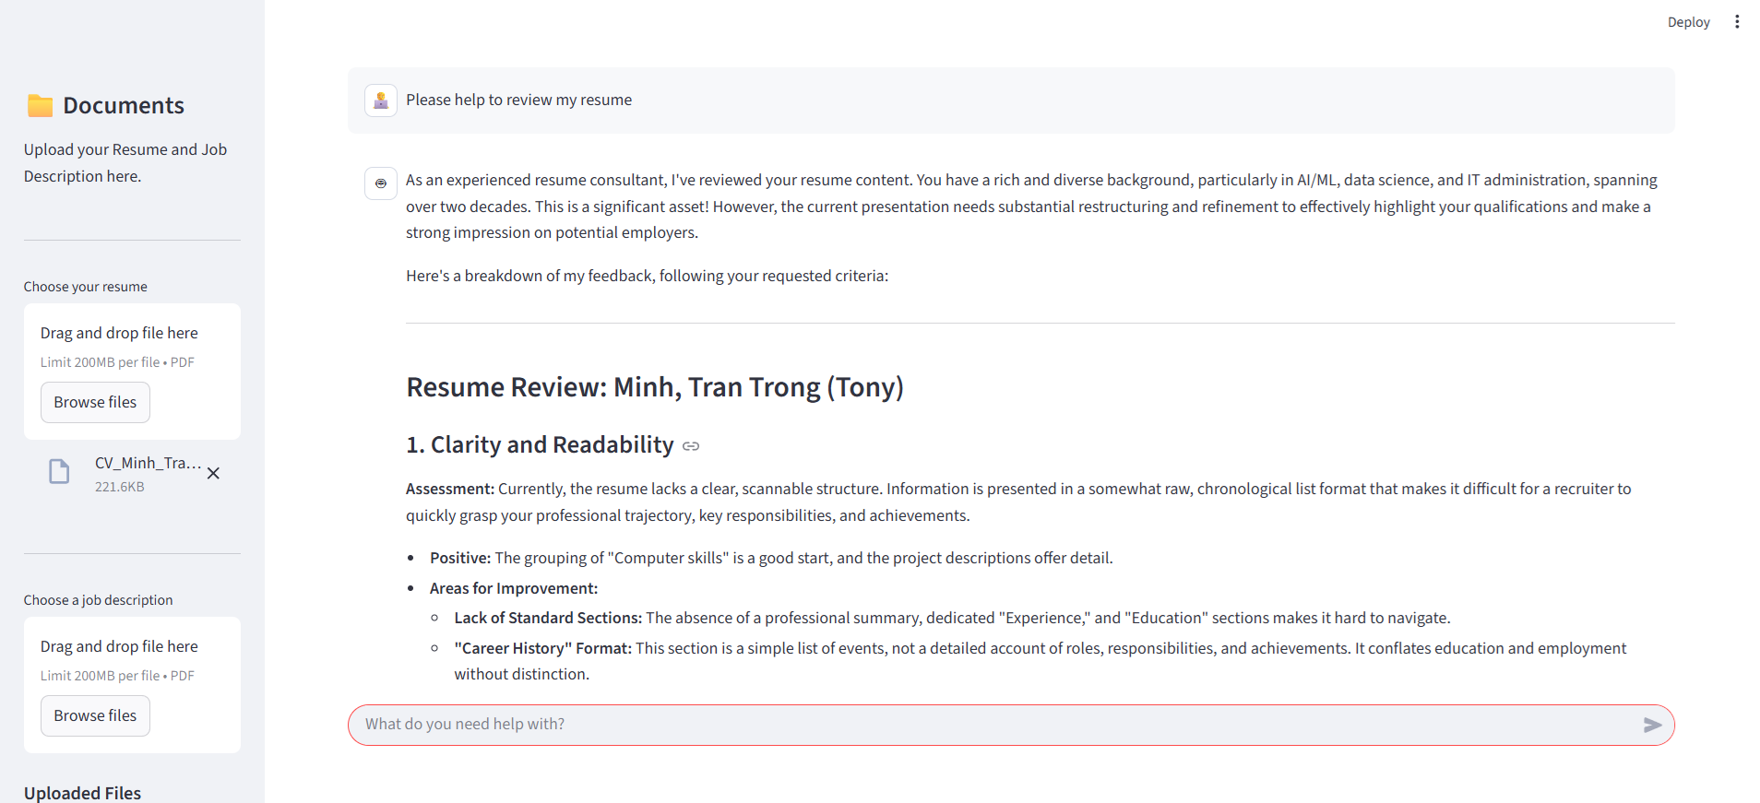Viewport: 1760px width, 803px height.
Task: Browse files for job description upload
Action: tap(95, 716)
